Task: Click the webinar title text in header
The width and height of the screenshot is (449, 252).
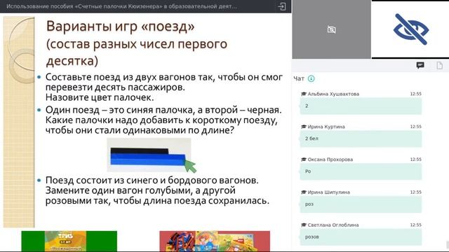Action: (121, 6)
